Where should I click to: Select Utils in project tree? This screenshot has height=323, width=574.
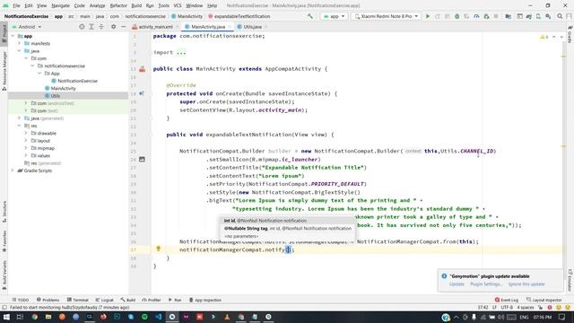(x=52, y=96)
